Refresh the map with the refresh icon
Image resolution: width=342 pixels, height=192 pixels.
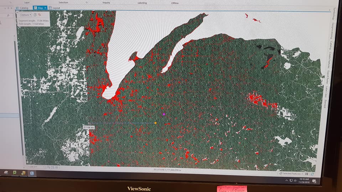tap(312, 174)
